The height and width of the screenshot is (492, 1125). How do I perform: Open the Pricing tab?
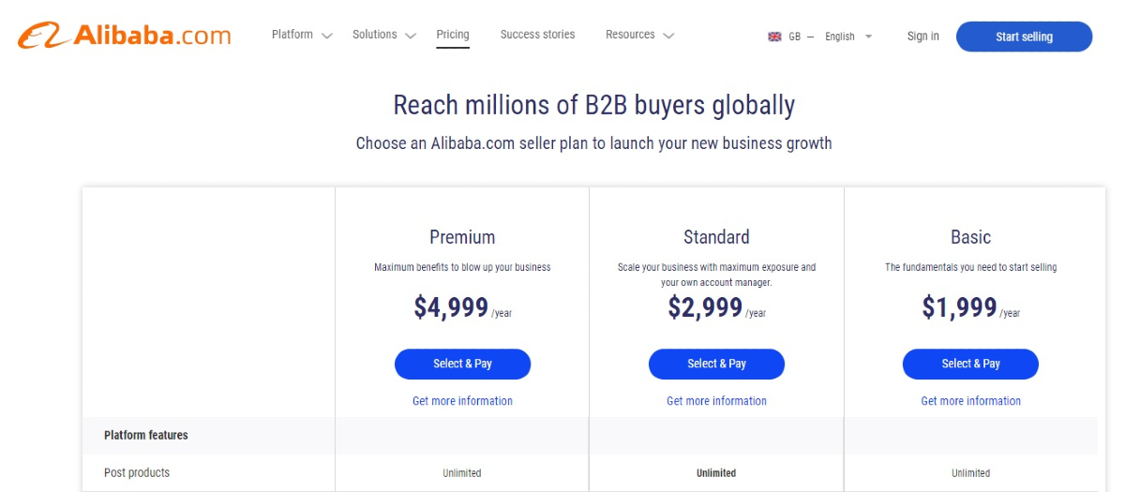[x=453, y=35]
